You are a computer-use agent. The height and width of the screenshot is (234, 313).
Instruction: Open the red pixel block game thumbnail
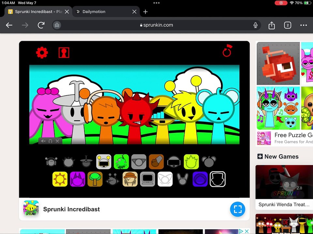click(x=278, y=63)
